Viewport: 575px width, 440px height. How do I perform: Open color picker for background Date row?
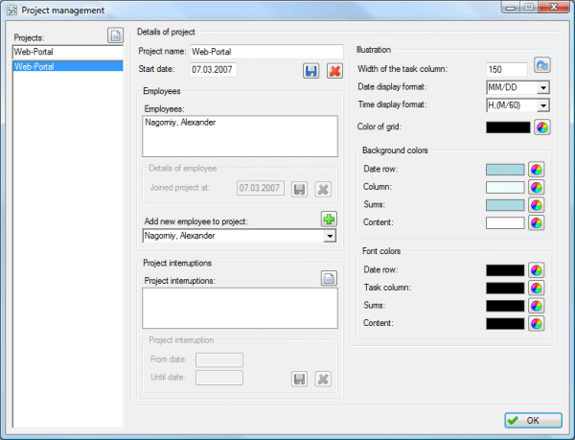click(536, 170)
